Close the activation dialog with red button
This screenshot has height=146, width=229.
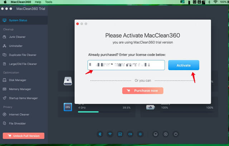(x=78, y=24)
